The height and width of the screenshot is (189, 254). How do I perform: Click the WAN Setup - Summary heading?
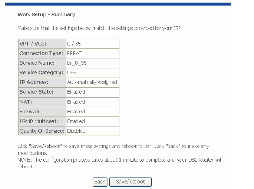(x=46, y=15)
